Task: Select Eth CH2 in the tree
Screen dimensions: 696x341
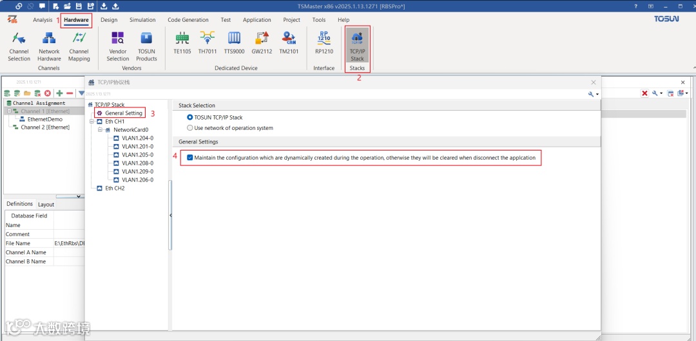Action: [115, 188]
